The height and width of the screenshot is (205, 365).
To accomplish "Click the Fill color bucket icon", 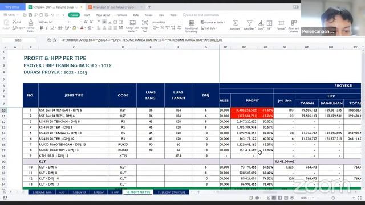I will point(74,28).
